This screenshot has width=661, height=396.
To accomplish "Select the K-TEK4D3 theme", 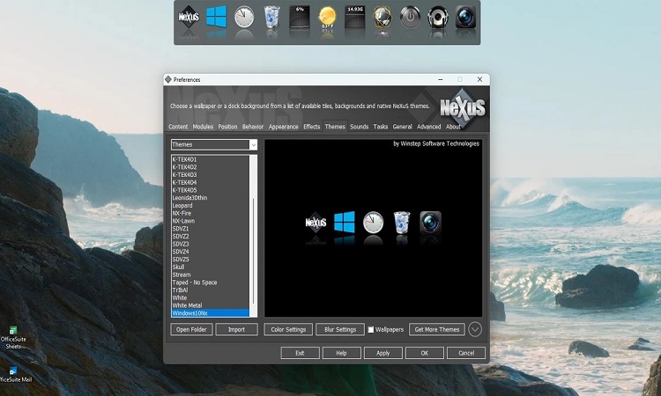I will click(211, 174).
